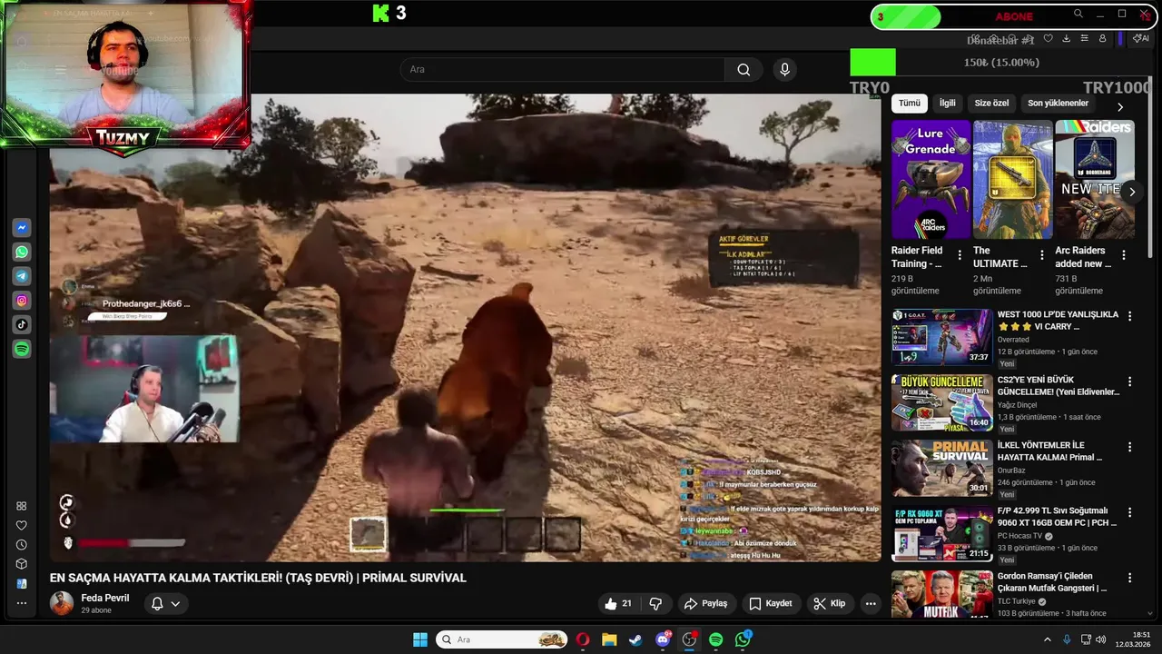Image resolution: width=1162 pixels, height=654 pixels.
Task: Open the translate icon in sidebar
Action: pos(22,583)
